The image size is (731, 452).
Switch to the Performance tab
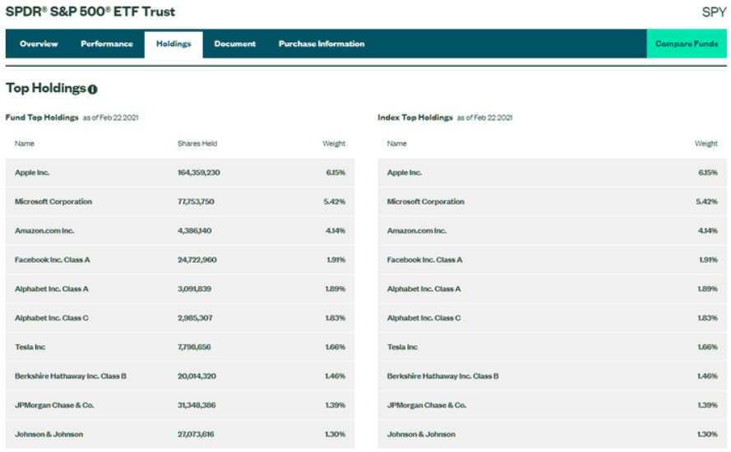click(107, 44)
